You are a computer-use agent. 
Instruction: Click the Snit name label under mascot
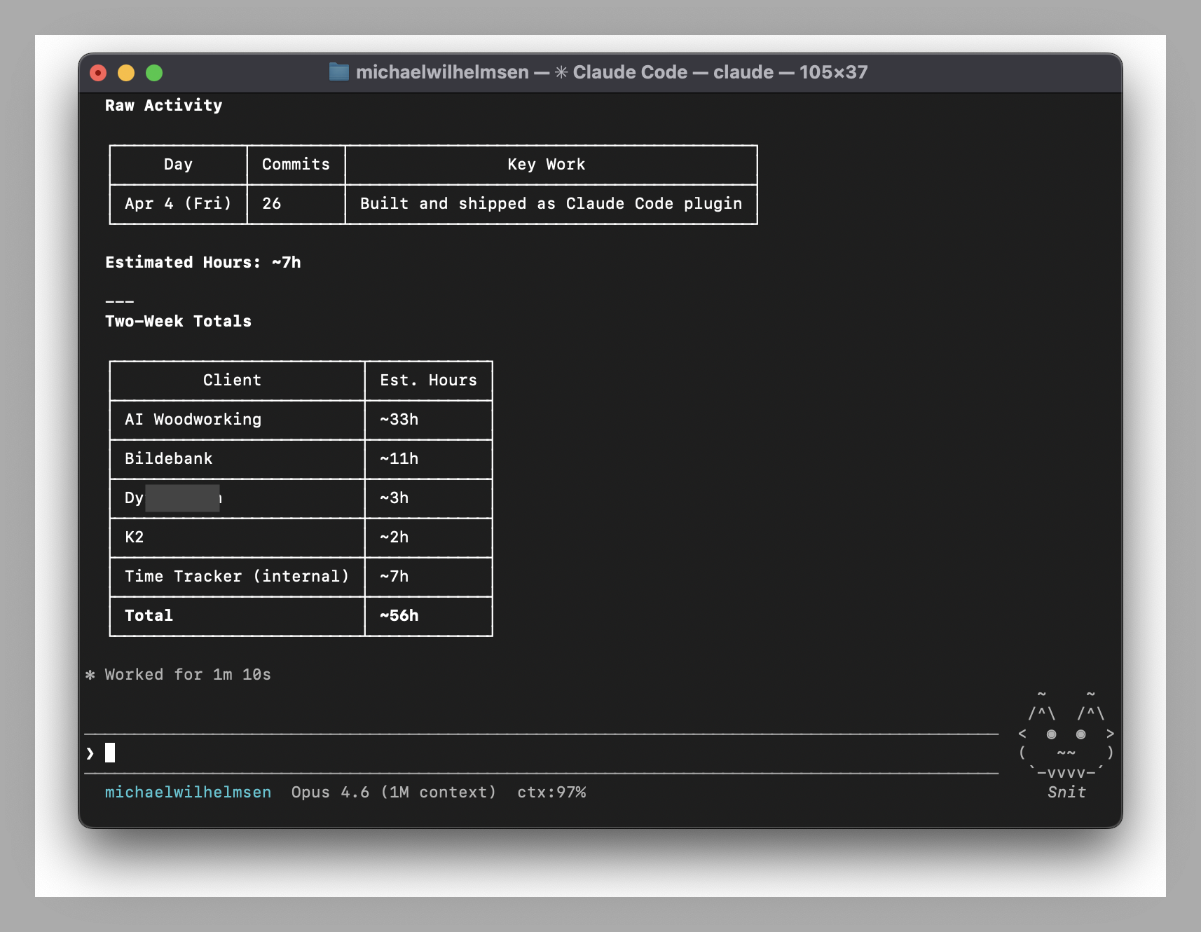[1066, 793]
